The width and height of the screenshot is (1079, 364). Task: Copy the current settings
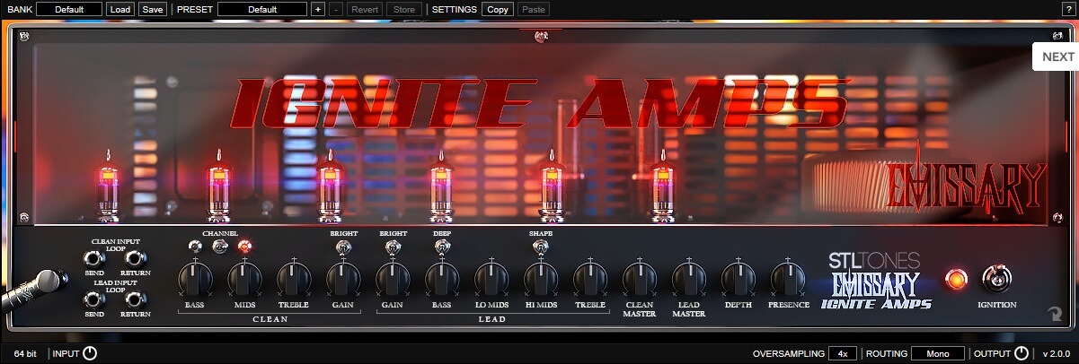498,9
